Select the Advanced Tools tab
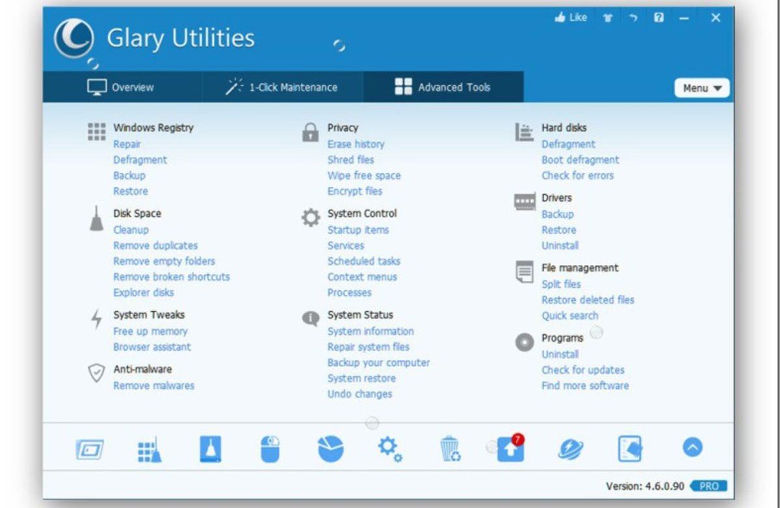Screen dimensions: 780x508 (443, 88)
